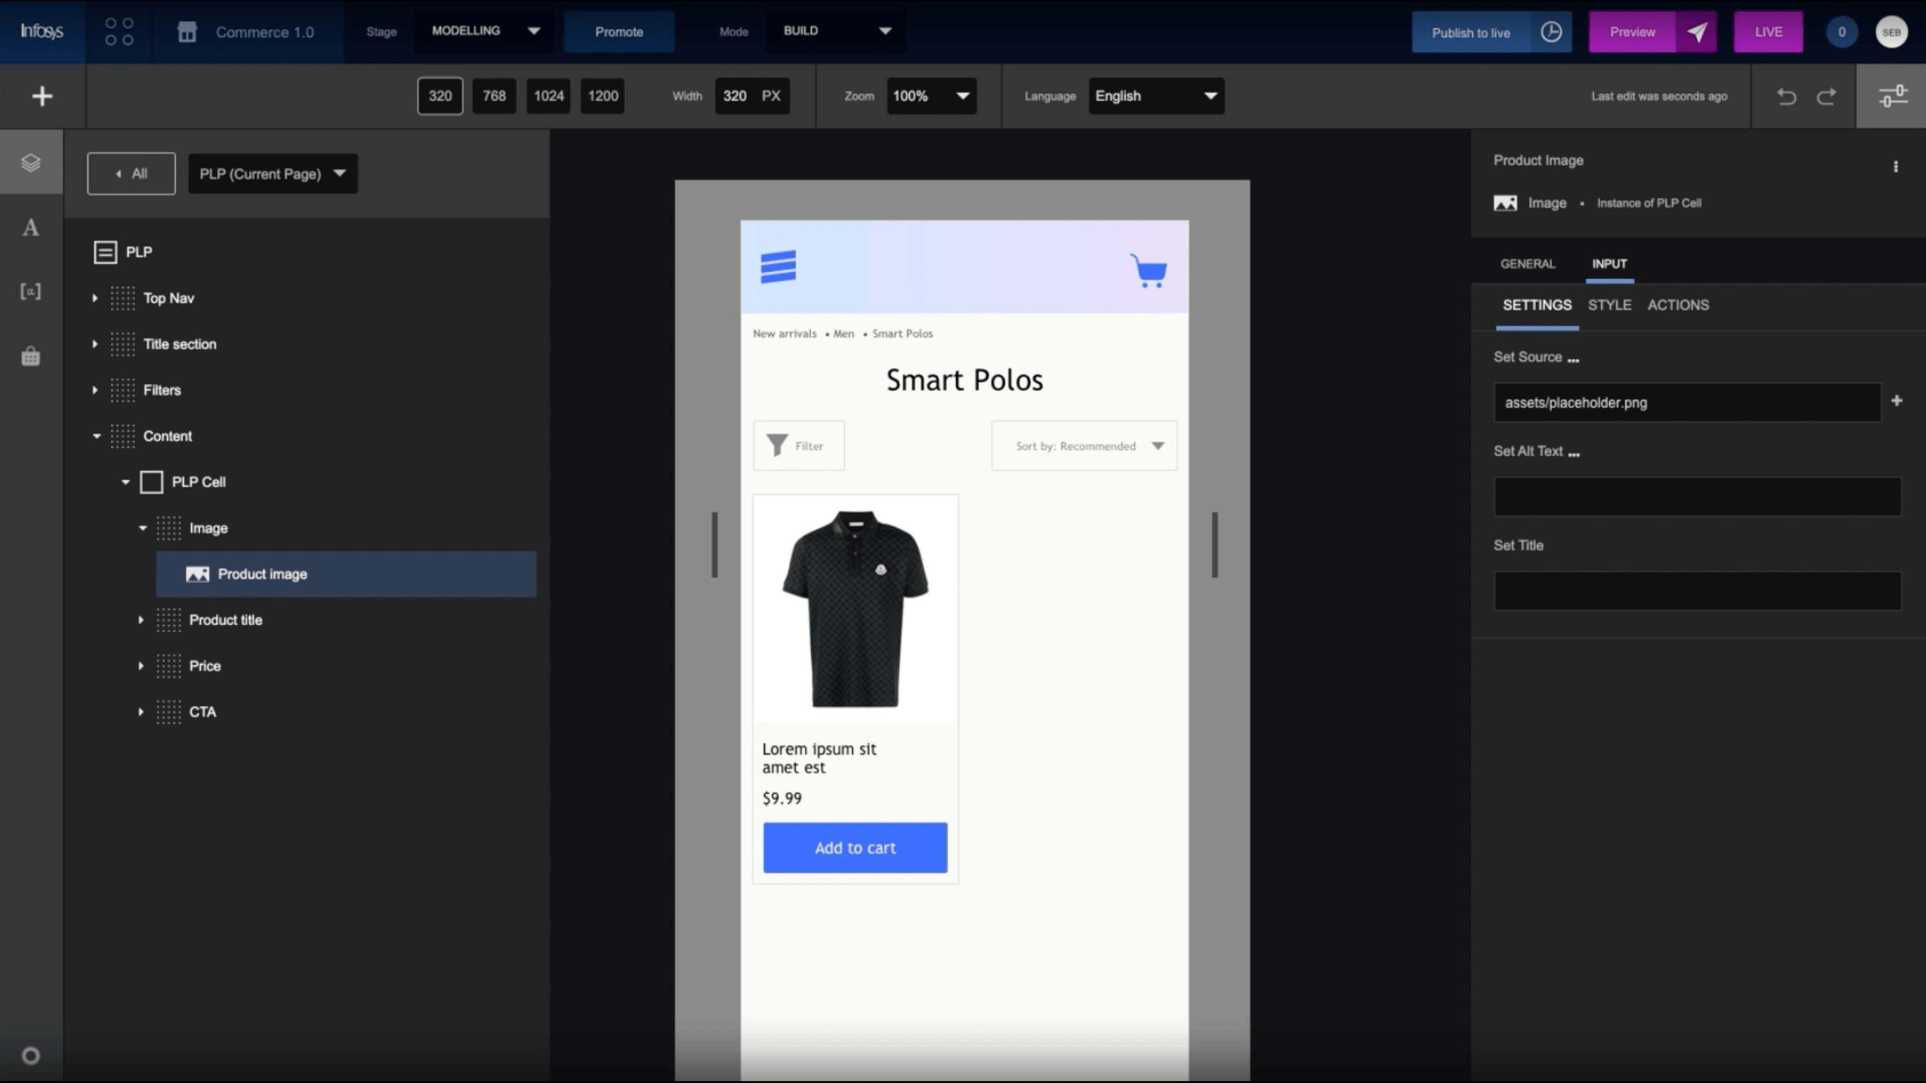This screenshot has height=1083, width=1926.
Task: Select the 1024 breakpoint width
Action: click(x=548, y=96)
